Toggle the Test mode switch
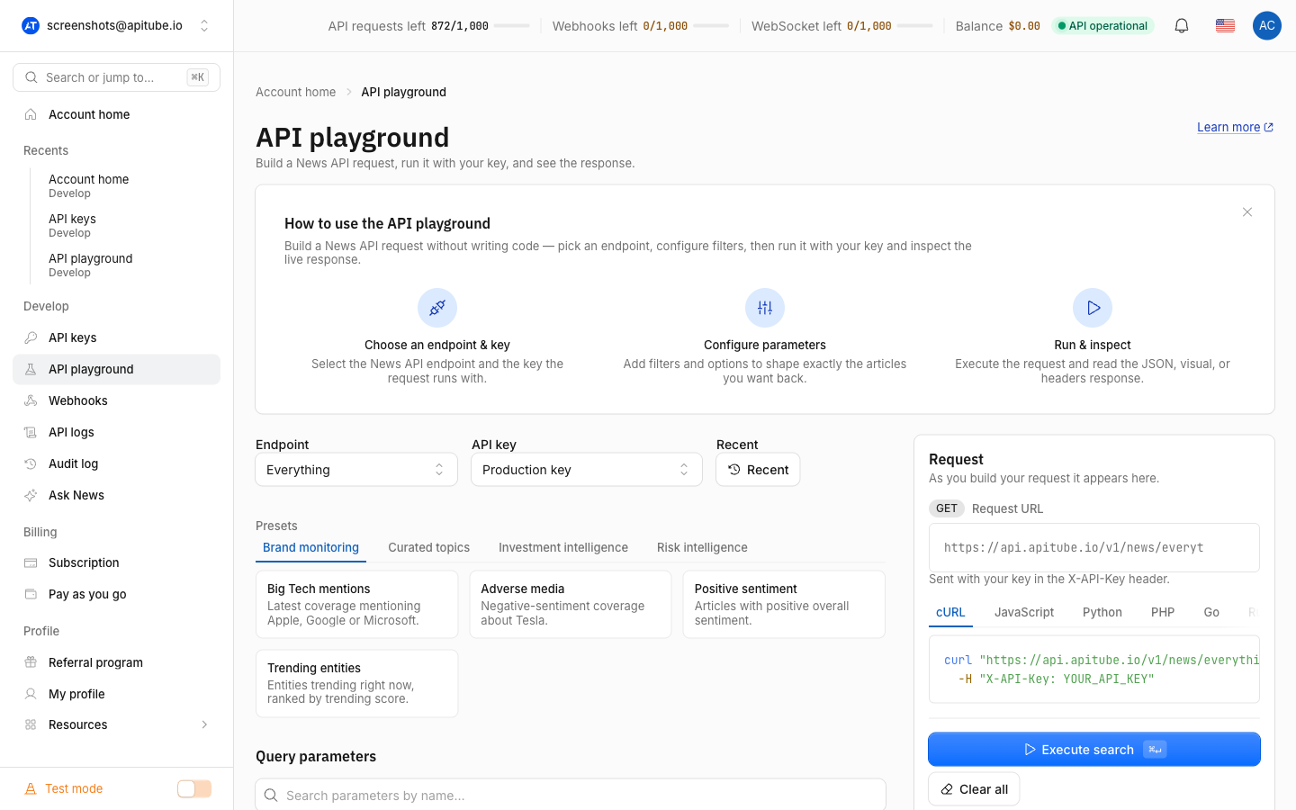Screen dimensions: 1296x810 [x=194, y=788]
